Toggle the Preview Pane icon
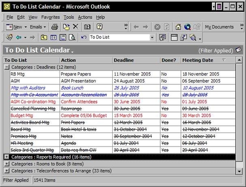This screenshot has width=246, height=187. (x=63, y=37)
